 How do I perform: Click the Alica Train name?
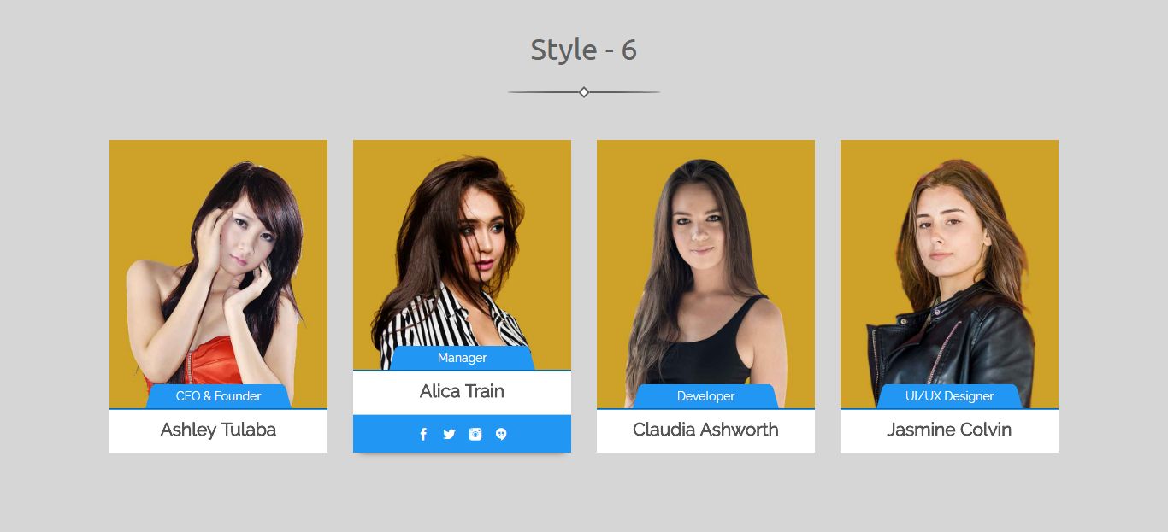pyautogui.click(x=462, y=391)
